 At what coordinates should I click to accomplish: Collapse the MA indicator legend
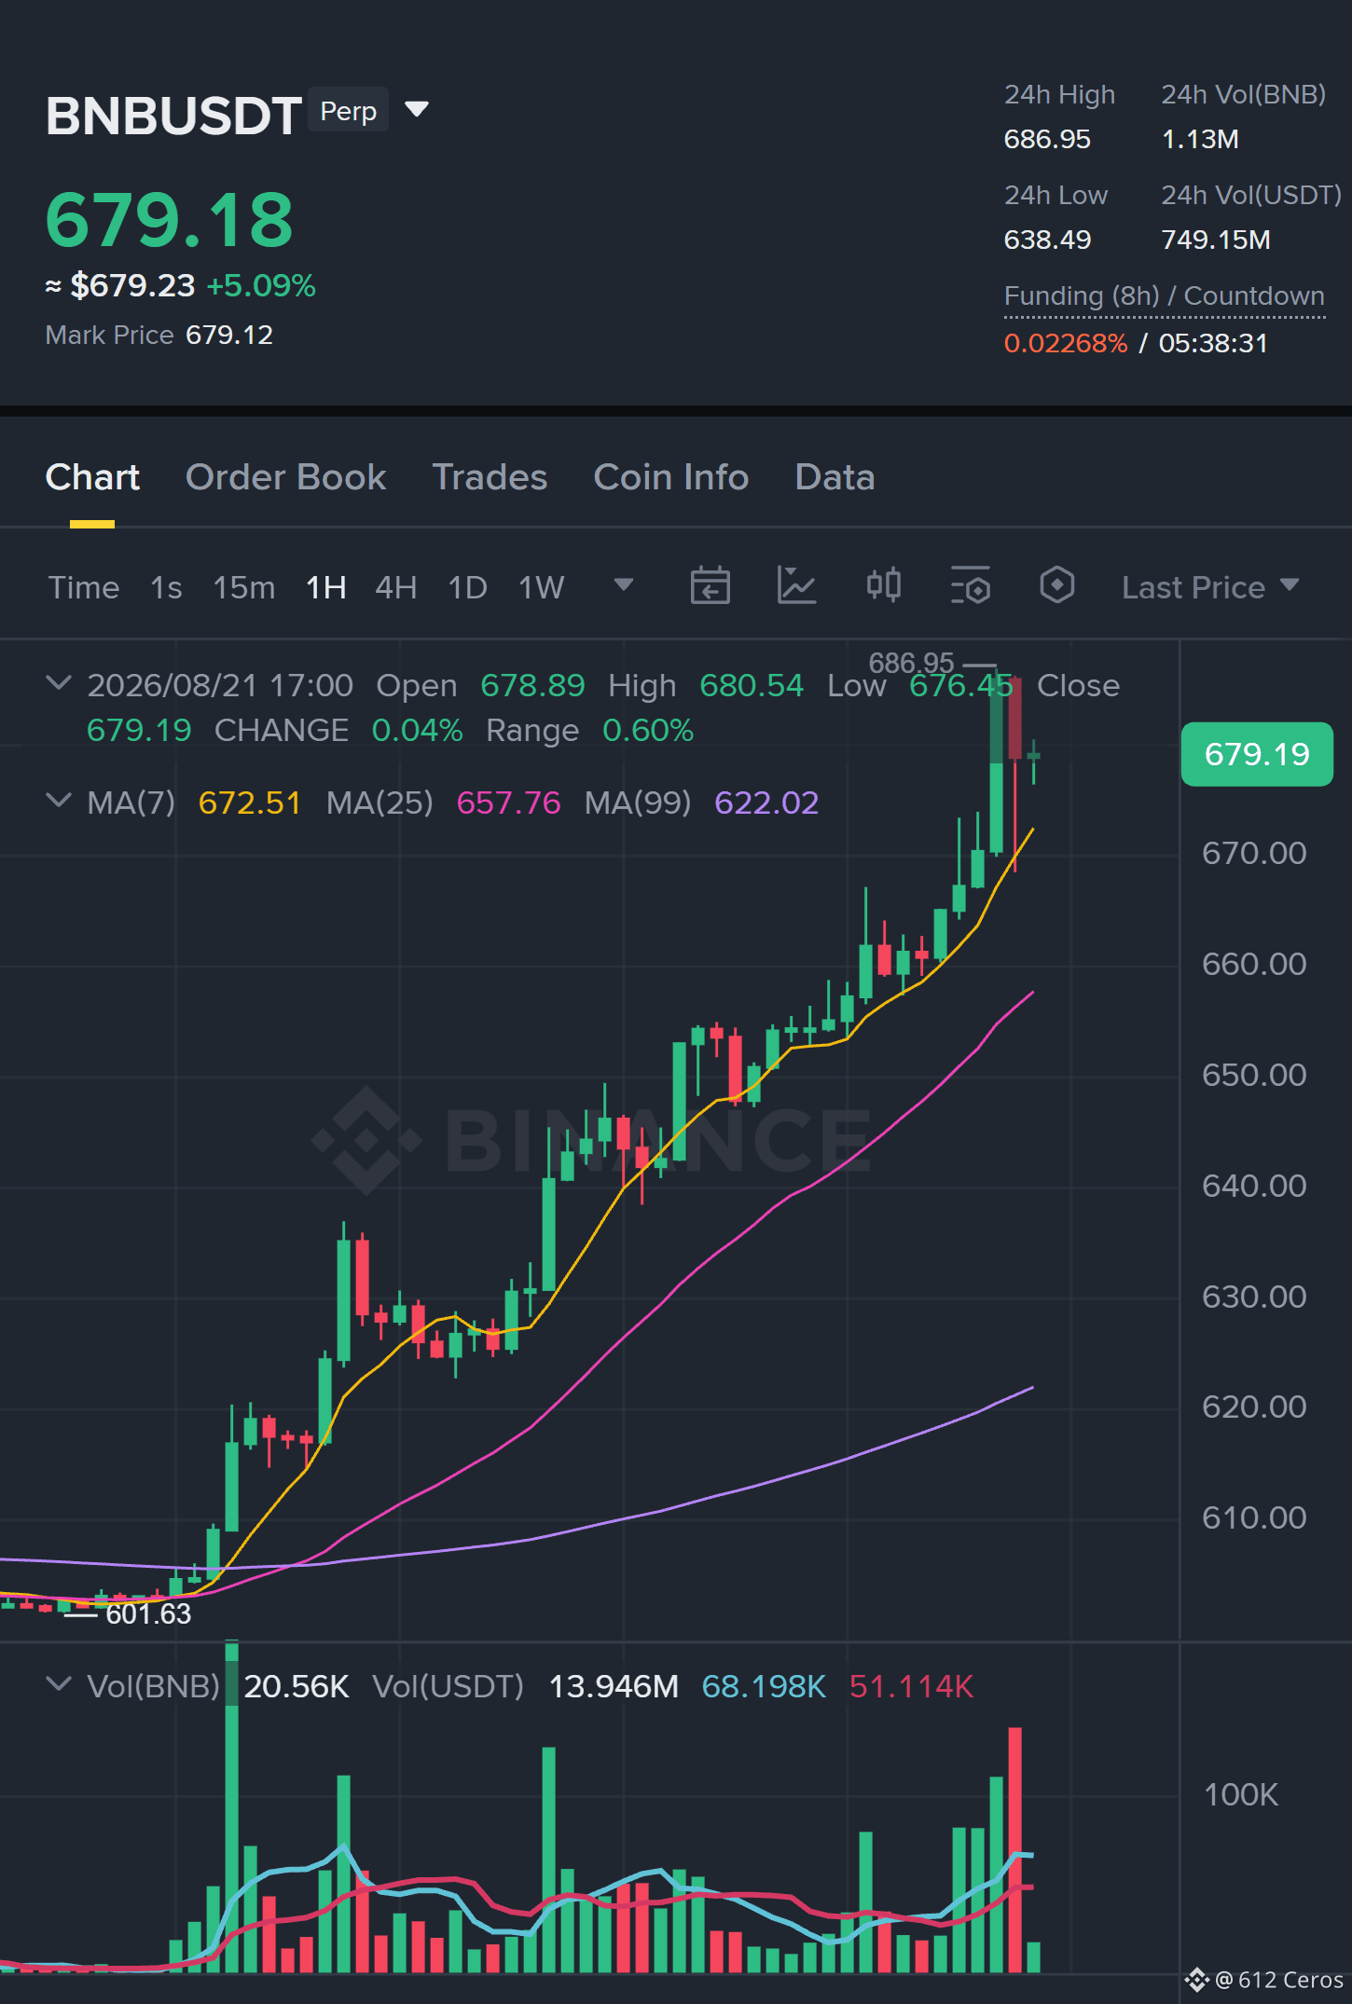(x=58, y=802)
